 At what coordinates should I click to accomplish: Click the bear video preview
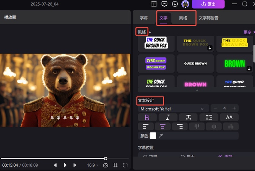coord(65,90)
